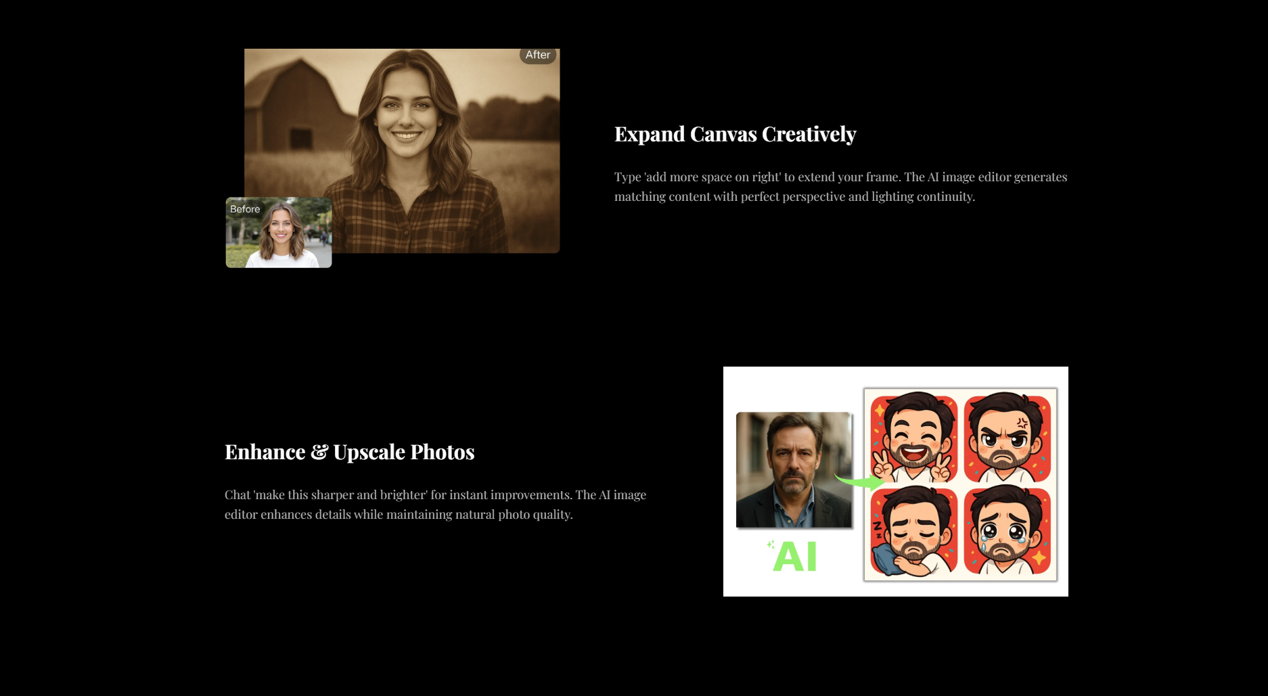Click the green AI logo icon
The image size is (1268, 696).
[x=796, y=556]
